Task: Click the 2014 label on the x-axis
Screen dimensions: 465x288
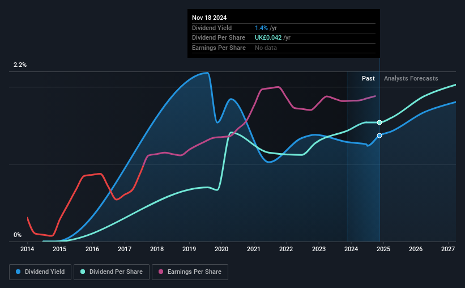Action: tap(27, 249)
